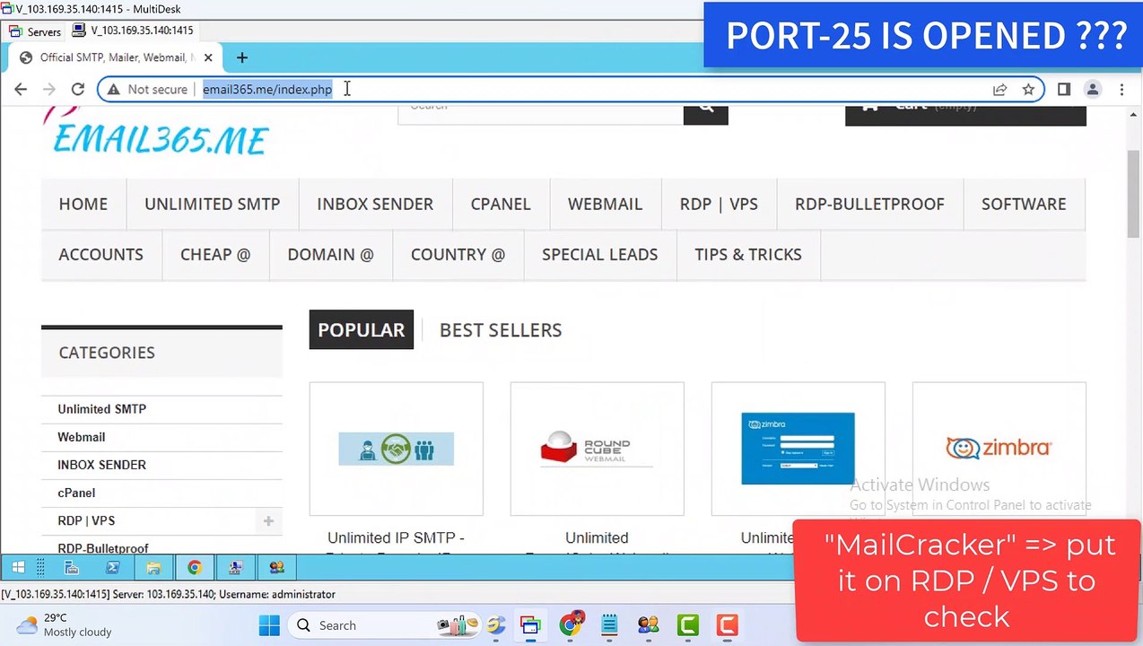Open the local Windows 11 Start menu

click(269, 625)
